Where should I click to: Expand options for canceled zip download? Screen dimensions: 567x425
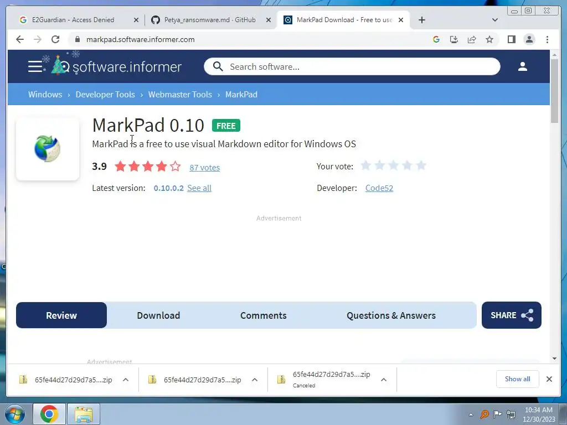tap(384, 380)
